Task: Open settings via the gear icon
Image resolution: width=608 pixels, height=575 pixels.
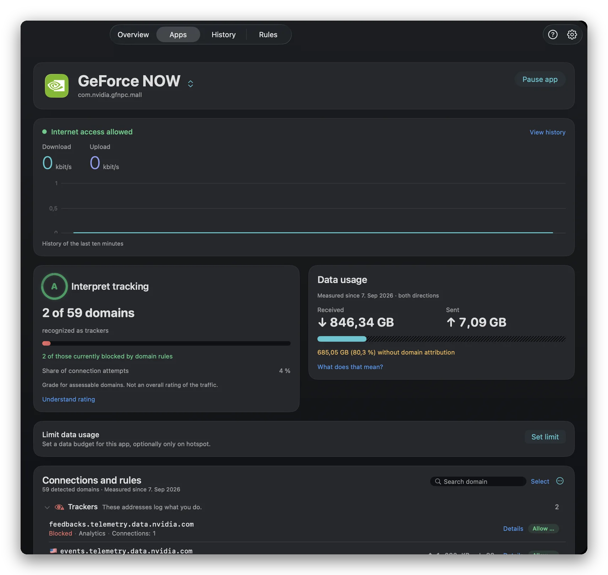Action: pos(572,34)
